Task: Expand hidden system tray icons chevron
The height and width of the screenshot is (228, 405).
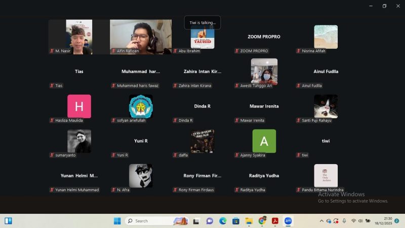Action: (321, 221)
